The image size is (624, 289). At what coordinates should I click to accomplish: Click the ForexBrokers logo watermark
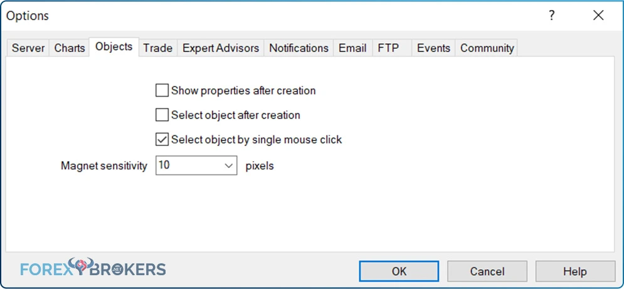pyautogui.click(x=93, y=268)
